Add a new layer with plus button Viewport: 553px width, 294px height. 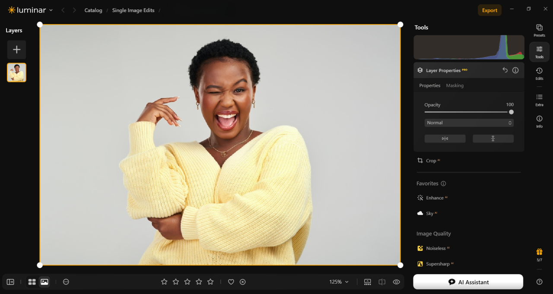16,50
